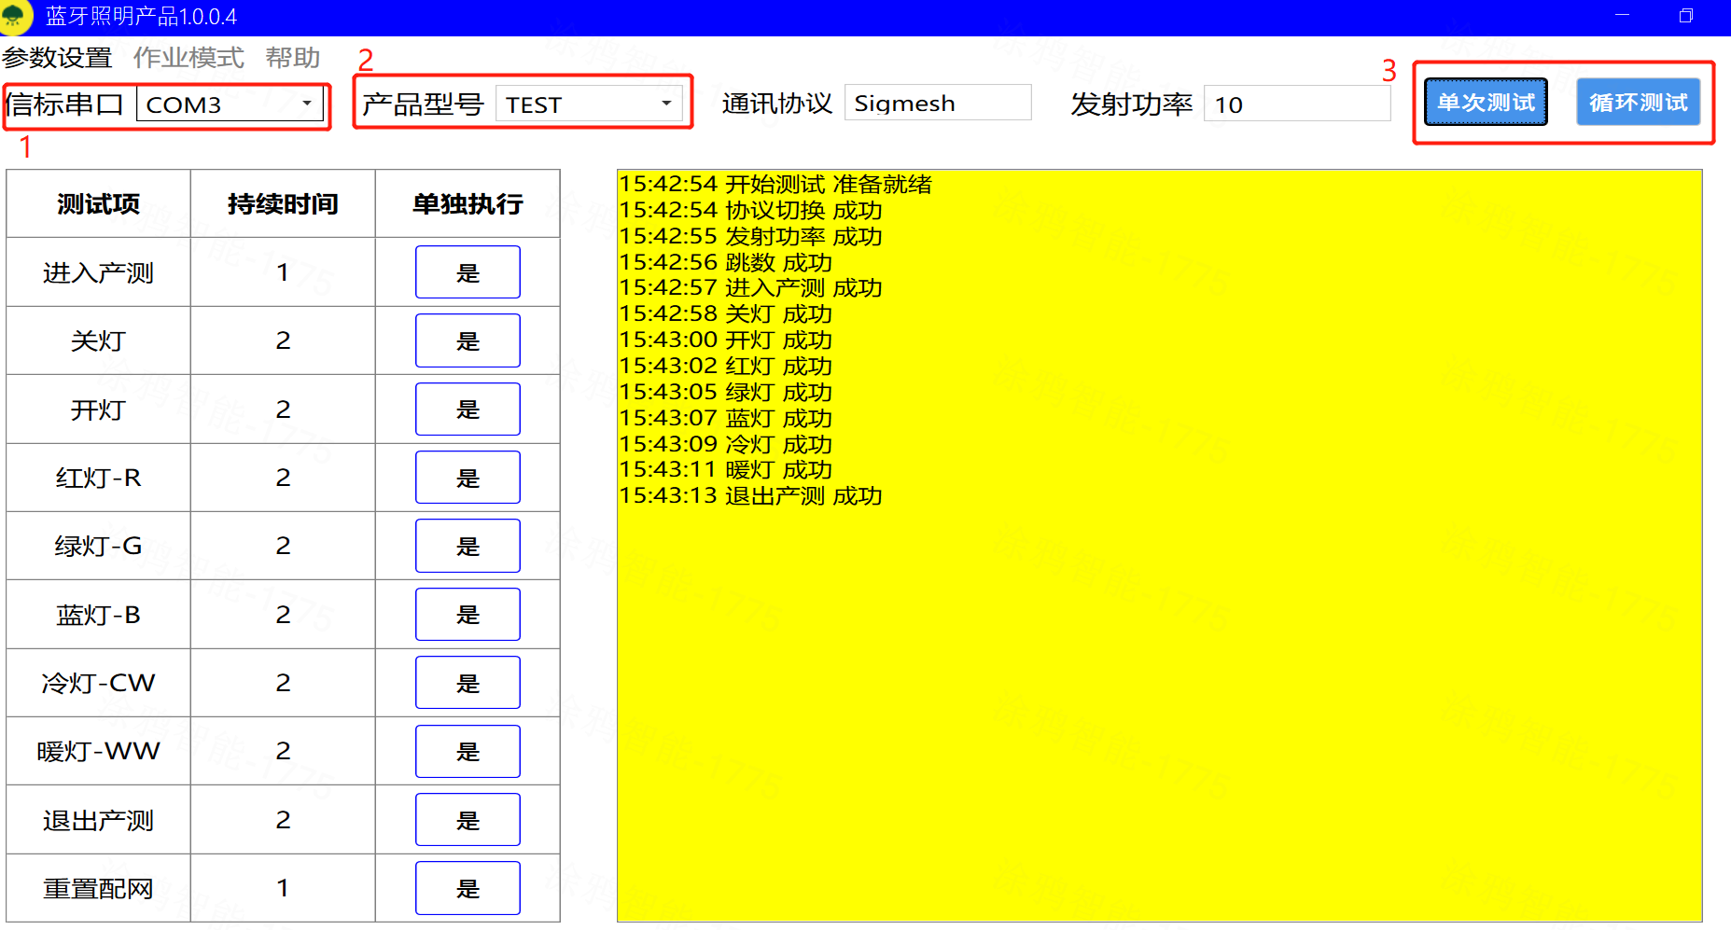The image size is (1731, 930).
Task: Start the 循环测试 loop test
Action: pos(1638,102)
